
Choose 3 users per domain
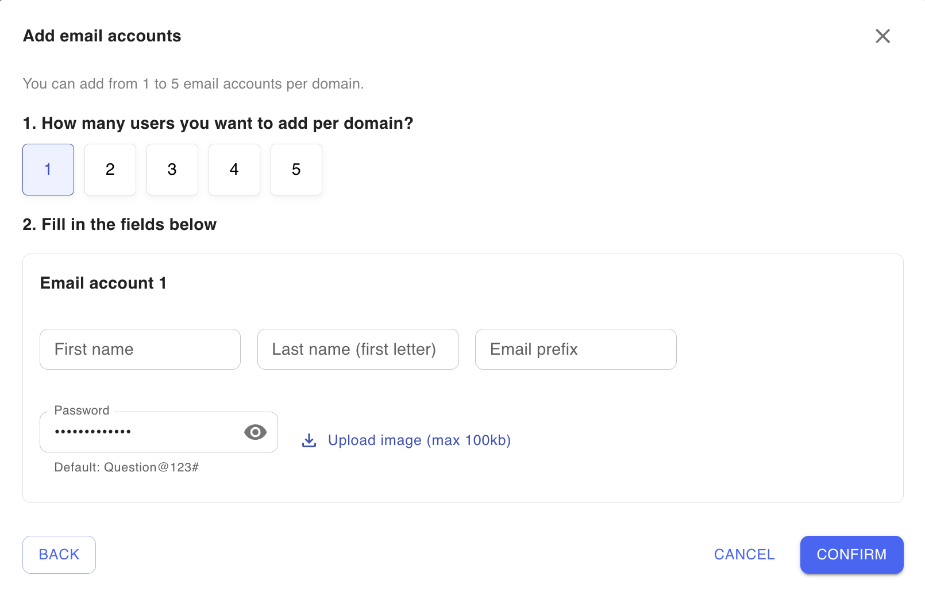[172, 170]
